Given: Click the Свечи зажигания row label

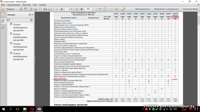Looking at the screenshot, I should pos(60,78).
